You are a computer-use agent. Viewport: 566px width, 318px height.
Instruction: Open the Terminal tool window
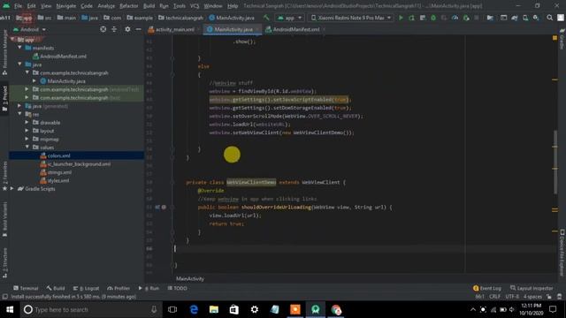(26, 288)
